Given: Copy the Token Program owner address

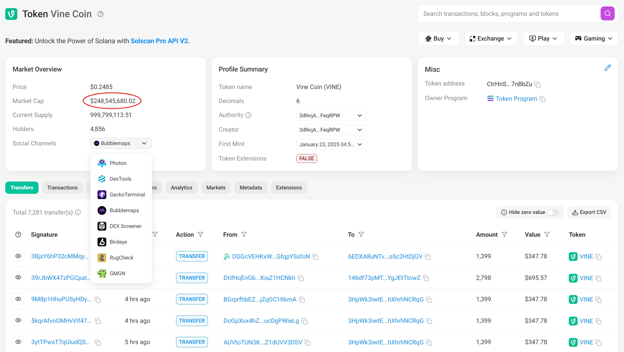Looking at the screenshot, I should click(542, 99).
